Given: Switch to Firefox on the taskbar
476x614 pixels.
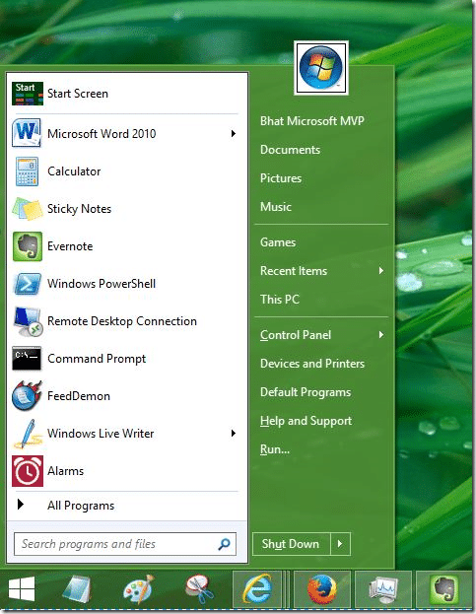Looking at the screenshot, I should click(x=322, y=589).
